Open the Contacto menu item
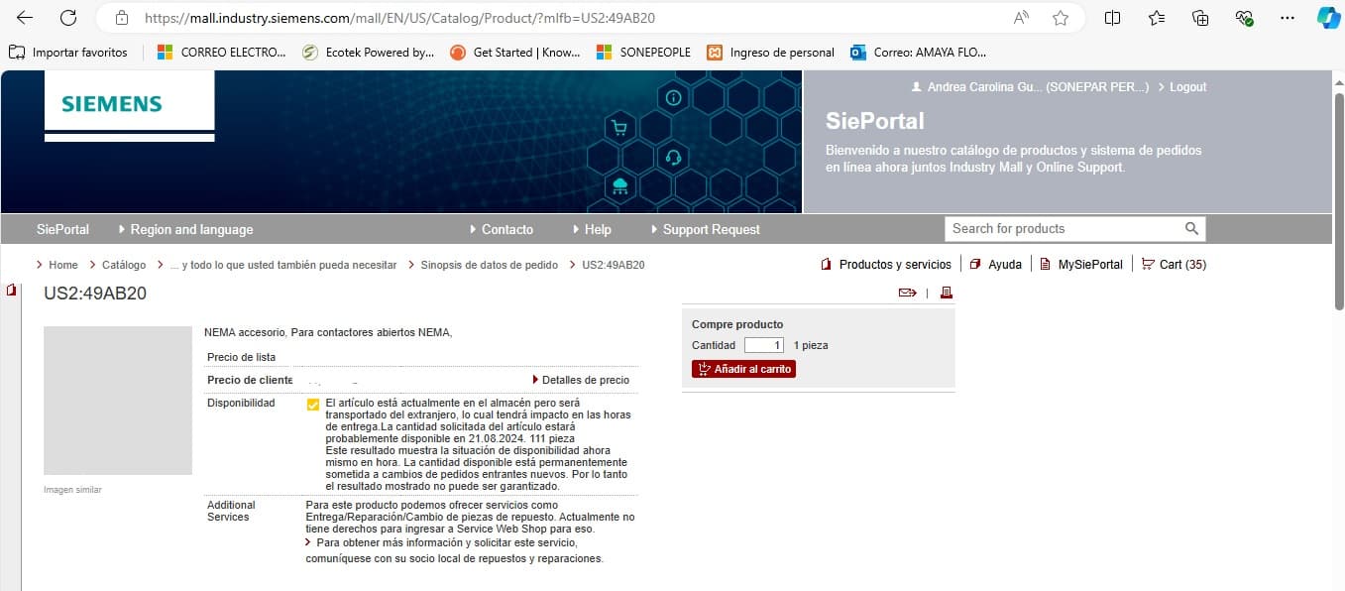 coord(506,229)
